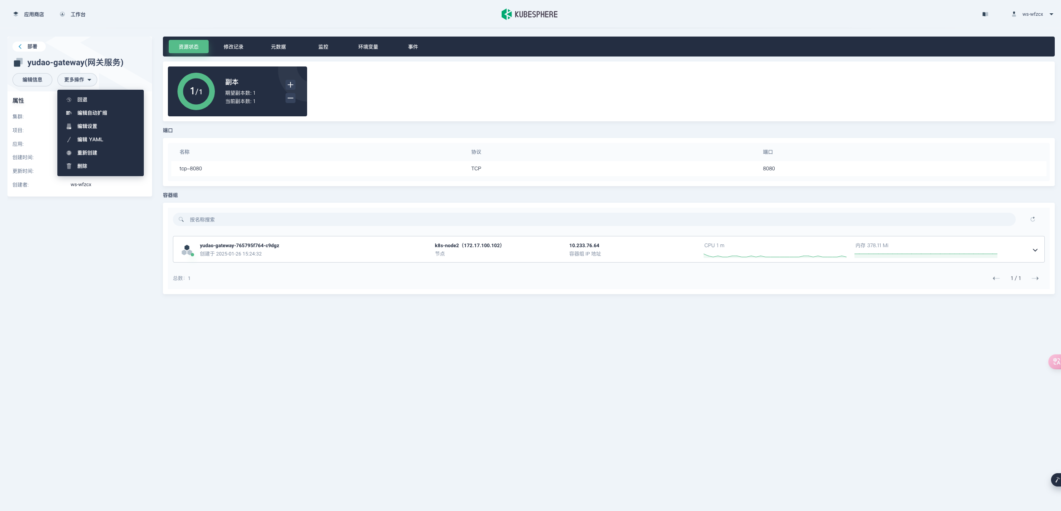Switch to the 环境变量 tab
Screen dimensions: 1061x511
pyautogui.click(x=368, y=47)
